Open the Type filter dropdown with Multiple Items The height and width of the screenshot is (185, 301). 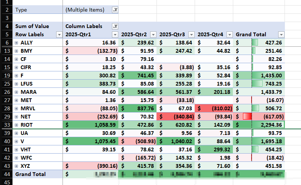click(115, 10)
